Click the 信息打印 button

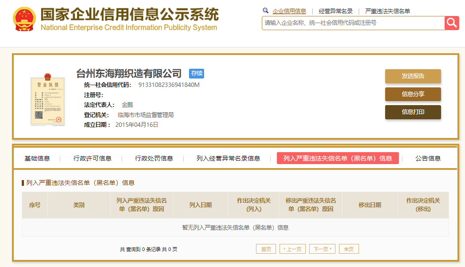pyautogui.click(x=413, y=112)
